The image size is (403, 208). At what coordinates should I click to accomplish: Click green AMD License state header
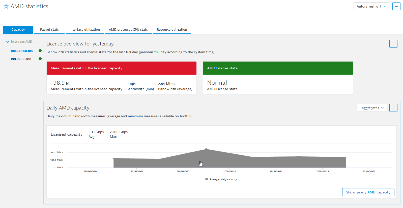(x=278, y=68)
